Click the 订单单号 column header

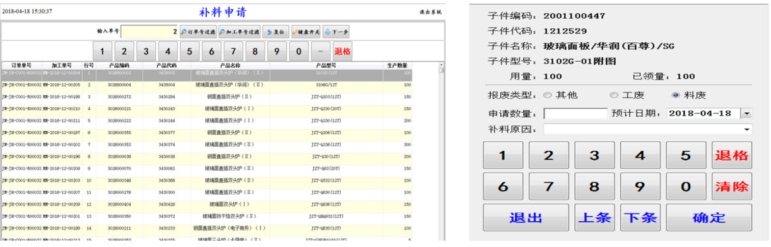pos(21,65)
